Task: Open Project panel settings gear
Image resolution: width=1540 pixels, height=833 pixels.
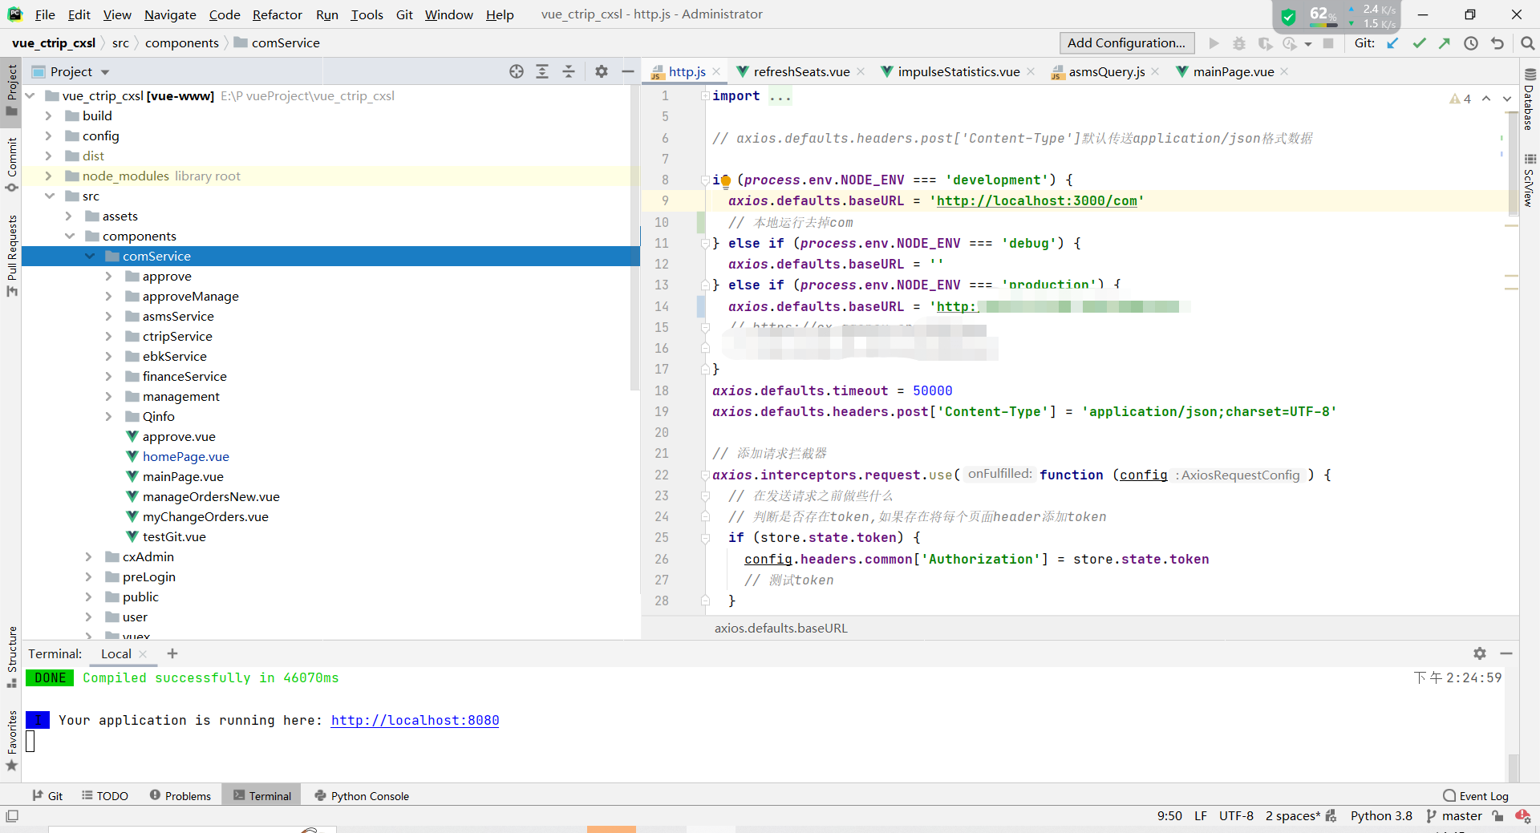Action: coord(602,71)
